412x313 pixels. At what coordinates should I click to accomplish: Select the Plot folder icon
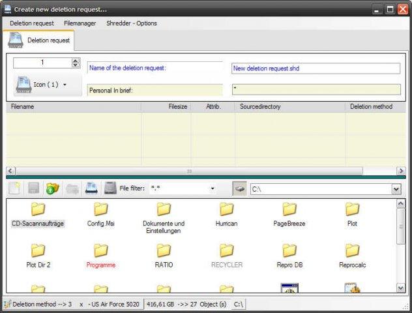point(353,209)
